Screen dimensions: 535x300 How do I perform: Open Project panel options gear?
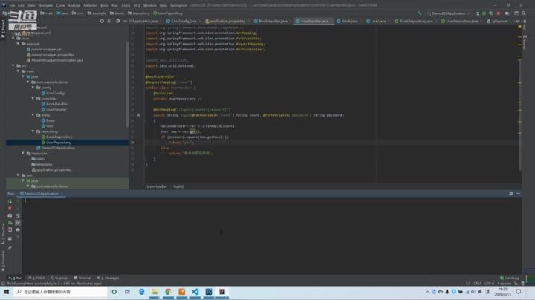coord(118,21)
